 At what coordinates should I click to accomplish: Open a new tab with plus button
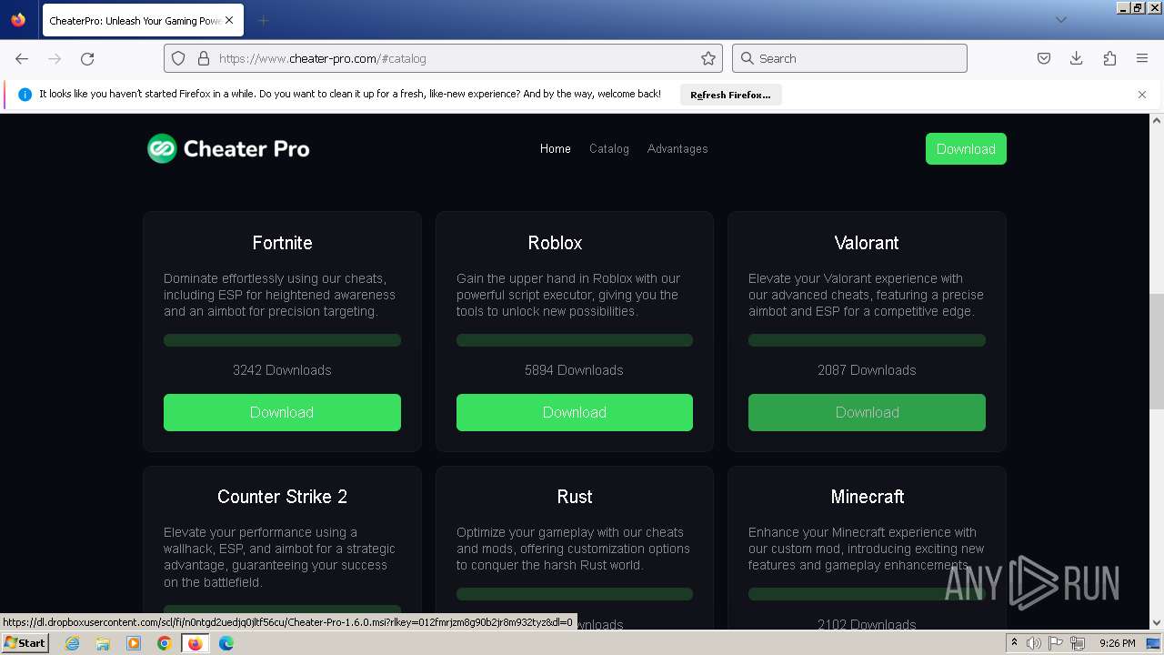click(x=263, y=20)
